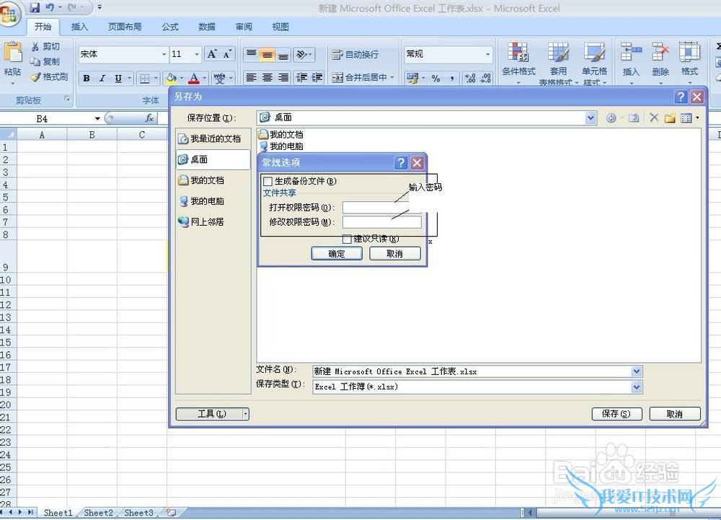Switch to Insert tab (插入)
Viewport: 721px width, 520px height.
[x=79, y=27]
